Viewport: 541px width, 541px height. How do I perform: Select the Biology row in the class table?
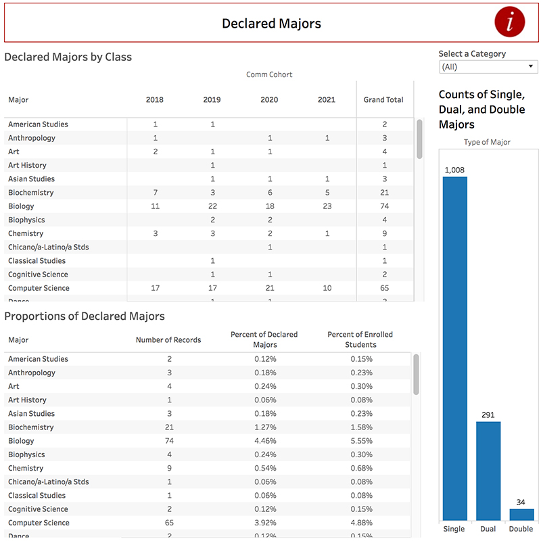pyautogui.click(x=23, y=206)
